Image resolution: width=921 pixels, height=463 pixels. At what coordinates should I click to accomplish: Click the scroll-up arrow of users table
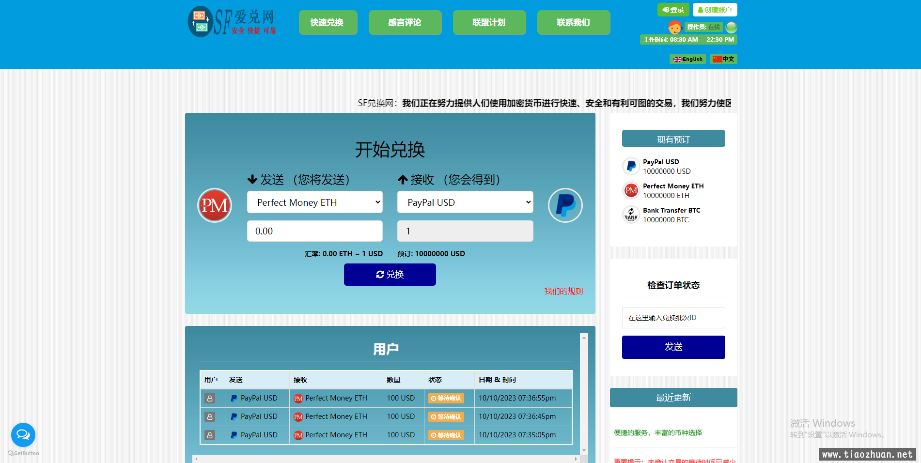coord(584,338)
